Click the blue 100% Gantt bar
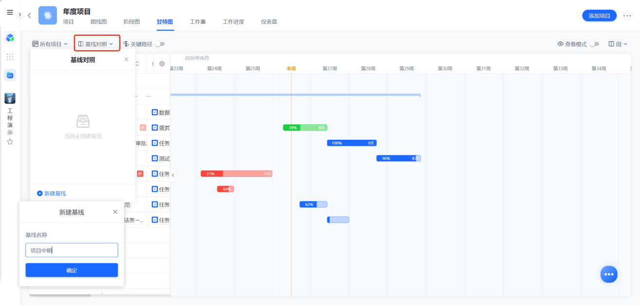Image resolution: width=640 pixels, height=305 pixels. 352,143
